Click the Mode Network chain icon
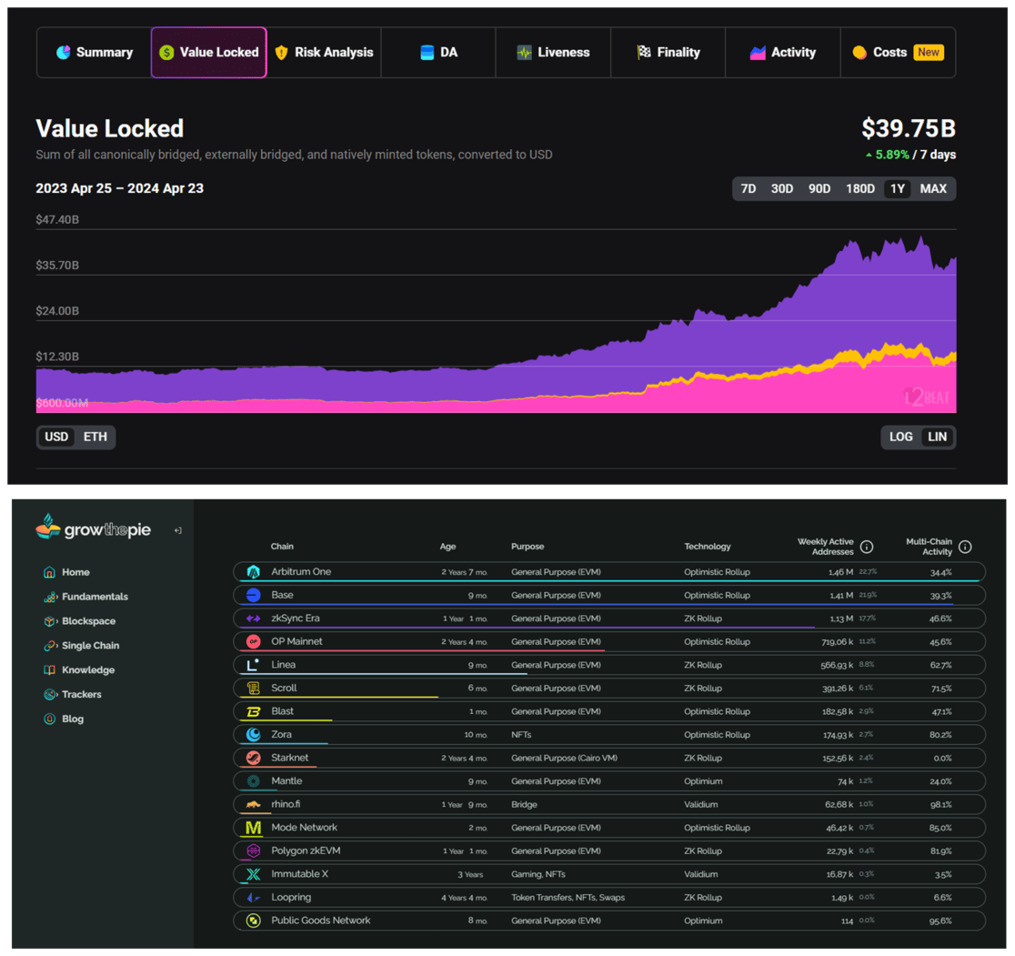 coord(254,828)
